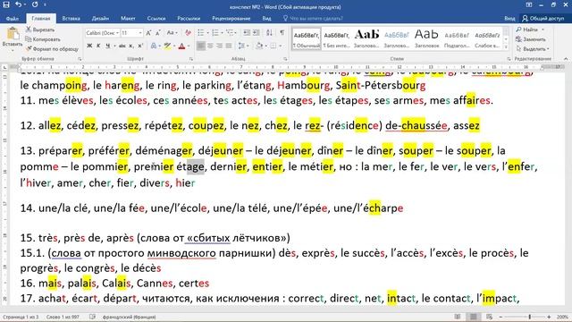The width and height of the screenshot is (572, 322).
Task: Open the Рецензирование tab
Action: pyautogui.click(x=231, y=18)
